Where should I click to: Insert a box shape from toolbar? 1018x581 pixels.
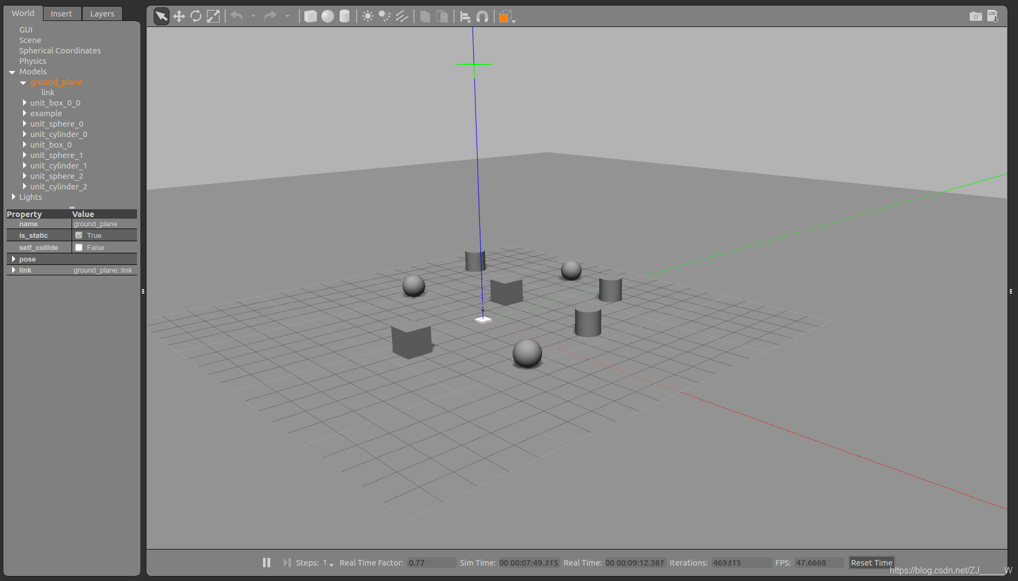pyautogui.click(x=310, y=16)
